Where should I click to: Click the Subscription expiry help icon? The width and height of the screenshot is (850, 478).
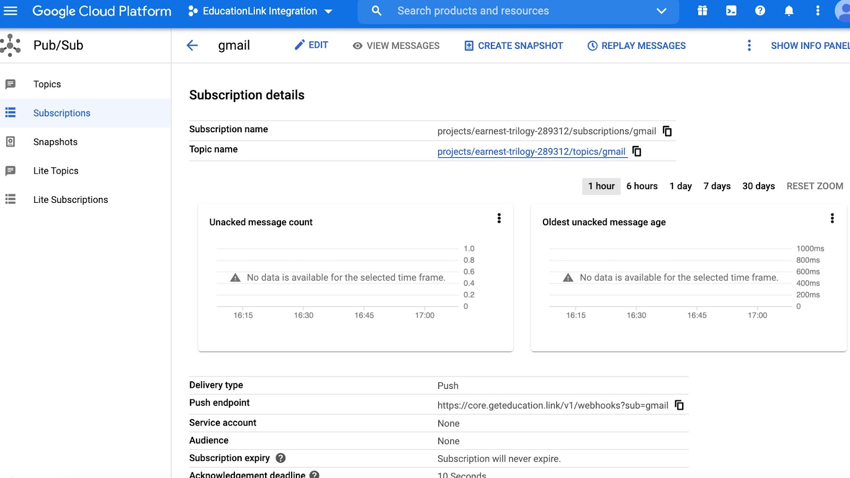(x=280, y=458)
